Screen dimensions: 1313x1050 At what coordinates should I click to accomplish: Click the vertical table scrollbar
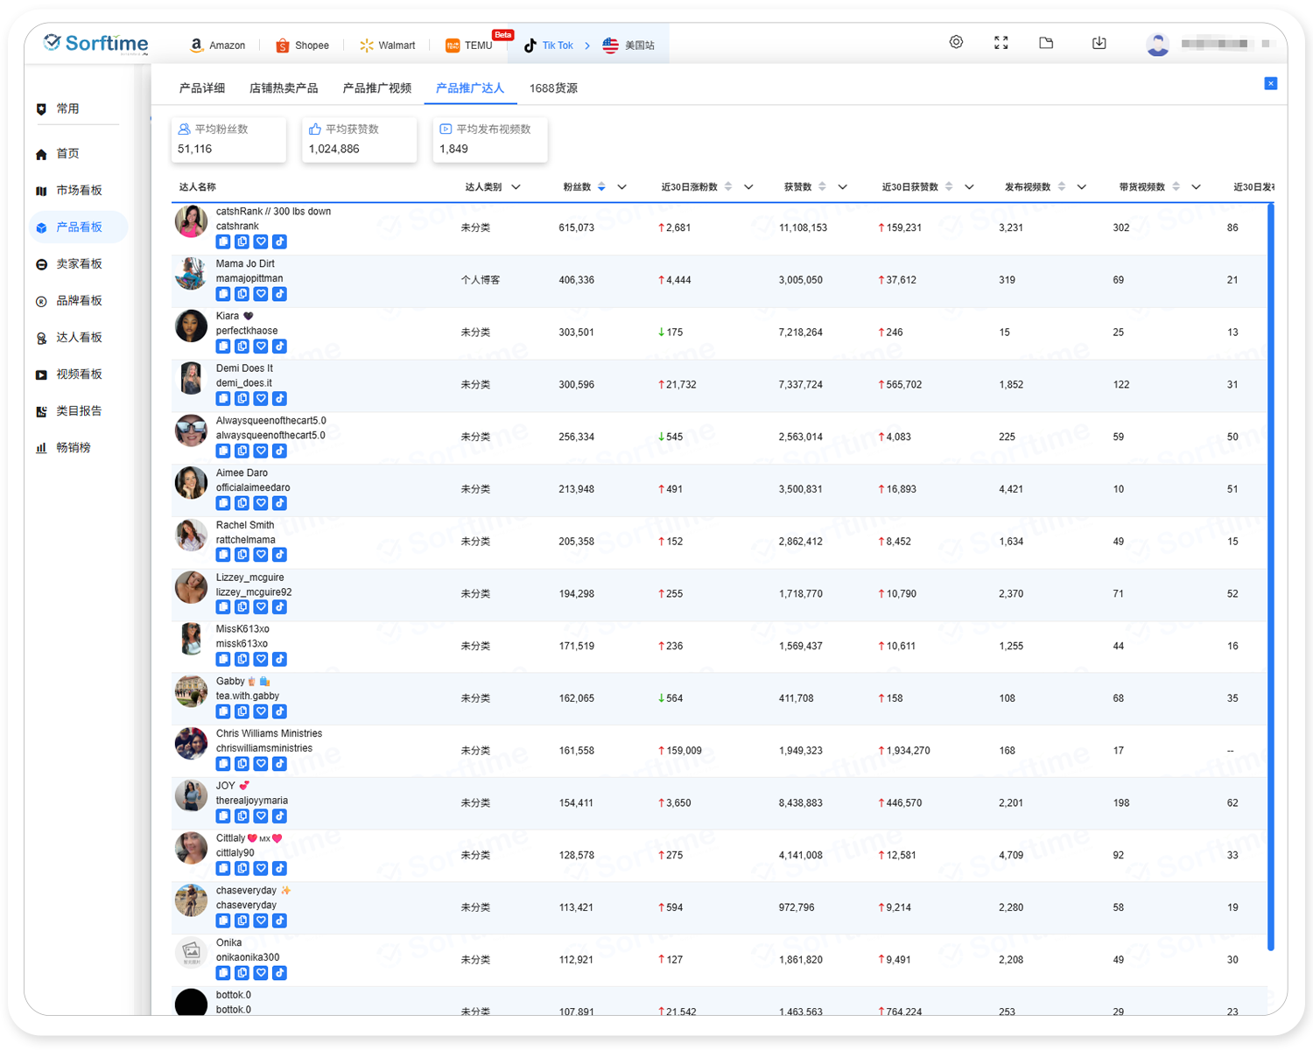point(1270,577)
